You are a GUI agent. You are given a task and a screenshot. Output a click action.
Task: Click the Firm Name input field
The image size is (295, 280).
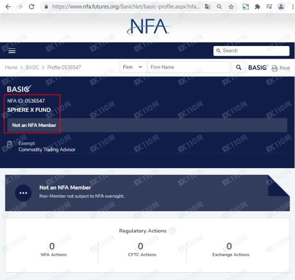(189, 67)
